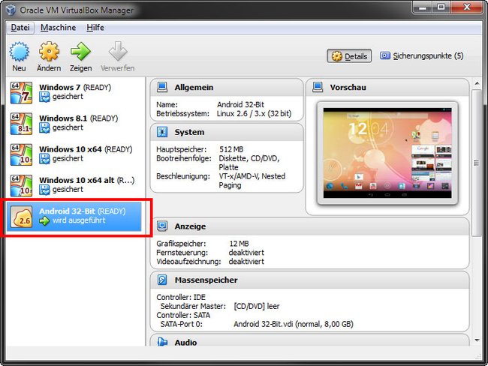Screen dimensions: 488x366
Task: Click the green Zeigen arrow icon
Action: [x=80, y=52]
